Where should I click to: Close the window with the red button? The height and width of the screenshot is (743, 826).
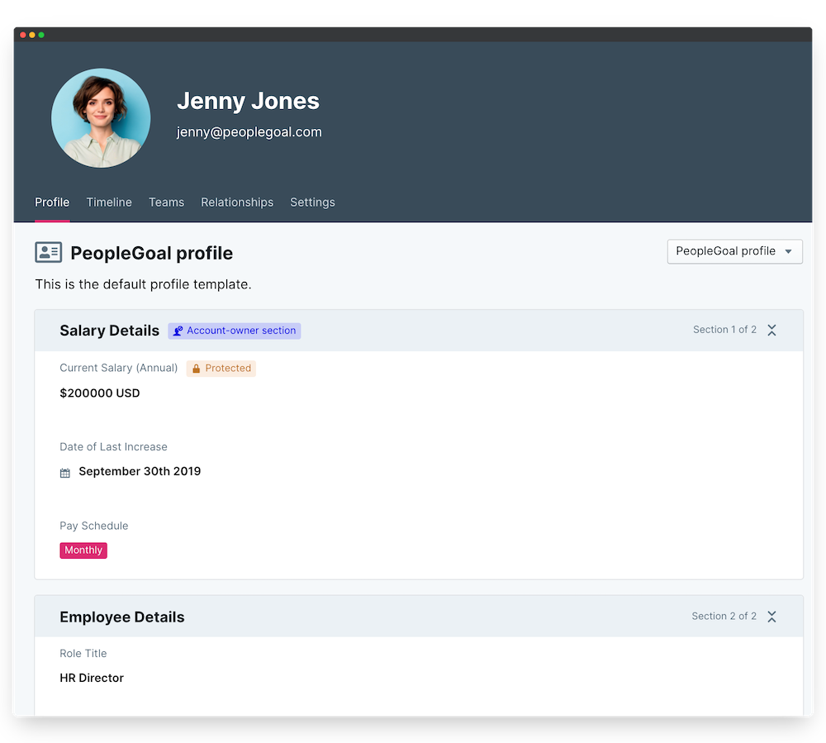pyautogui.click(x=23, y=35)
